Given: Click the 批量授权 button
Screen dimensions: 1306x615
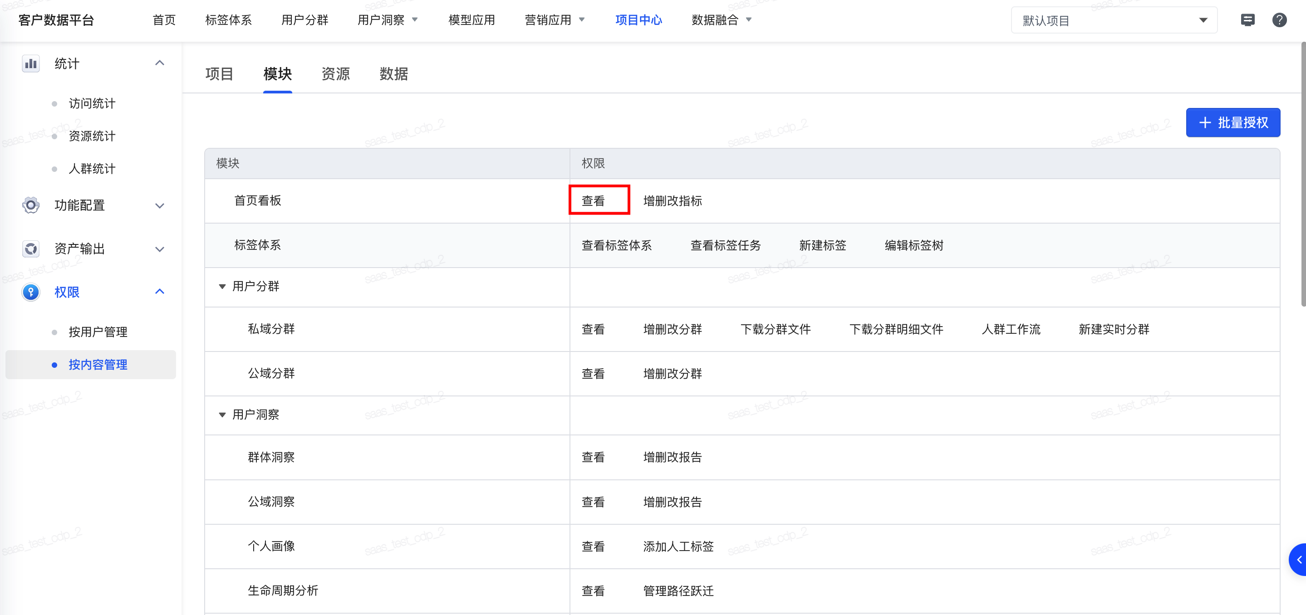Looking at the screenshot, I should [x=1233, y=122].
